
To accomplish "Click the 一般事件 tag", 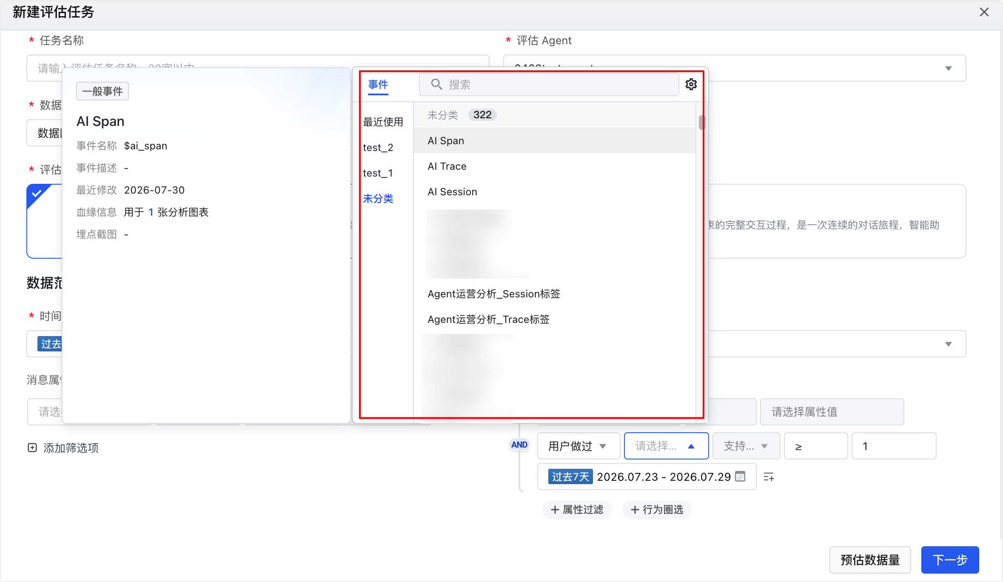I will pyautogui.click(x=102, y=91).
